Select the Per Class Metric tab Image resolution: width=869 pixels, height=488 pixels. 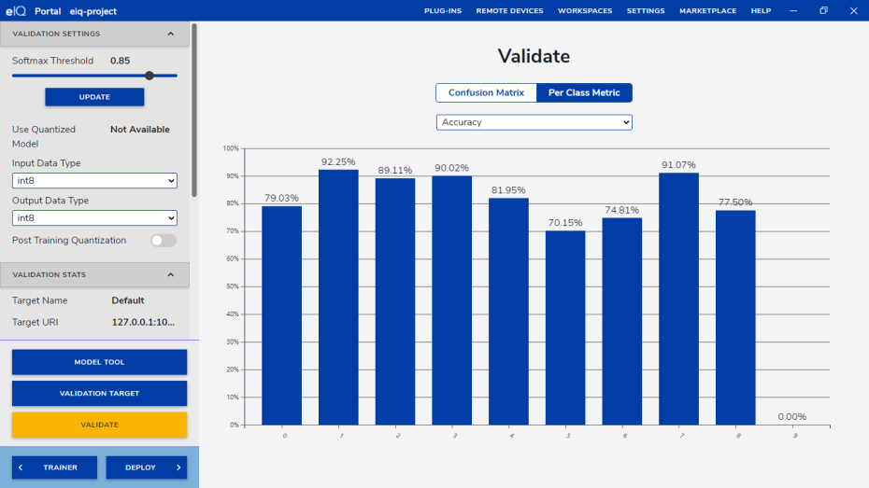click(584, 92)
